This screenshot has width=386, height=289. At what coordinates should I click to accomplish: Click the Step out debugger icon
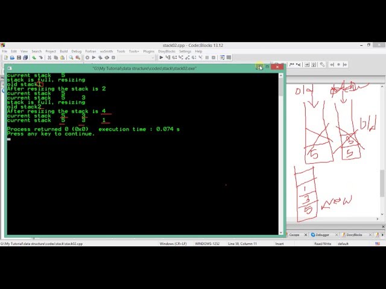tap(188, 58)
